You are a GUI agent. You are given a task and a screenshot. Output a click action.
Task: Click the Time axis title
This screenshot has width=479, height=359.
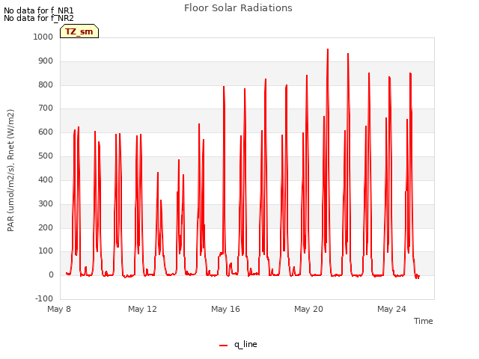pos(424,321)
